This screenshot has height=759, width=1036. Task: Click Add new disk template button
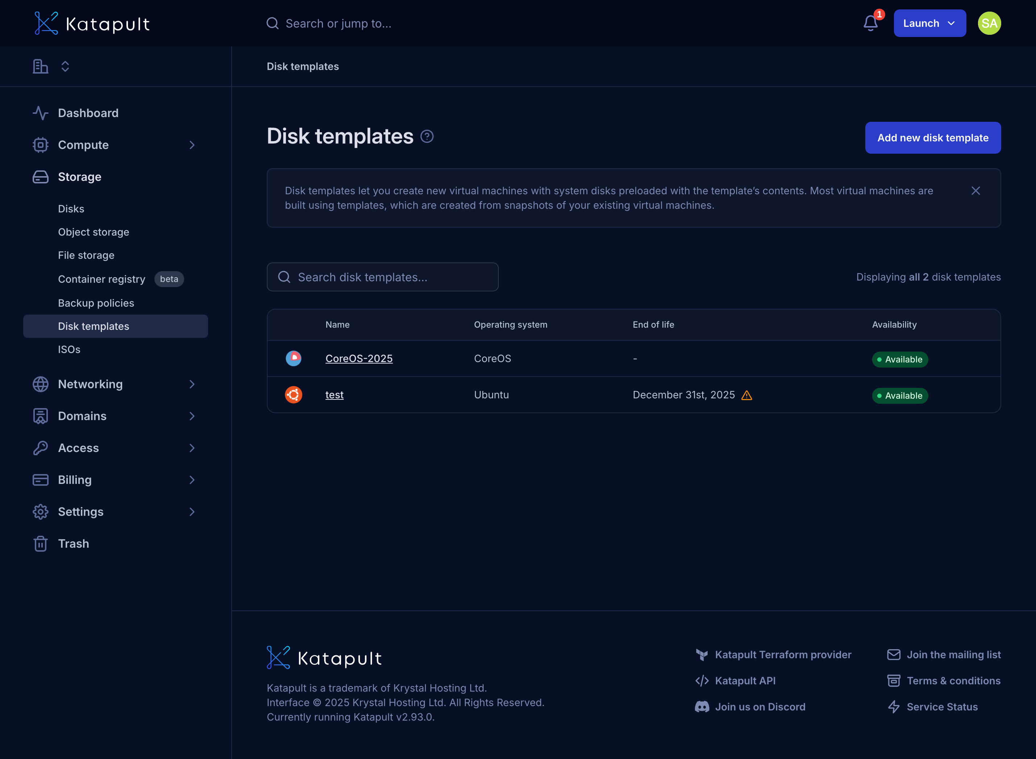[932, 138]
